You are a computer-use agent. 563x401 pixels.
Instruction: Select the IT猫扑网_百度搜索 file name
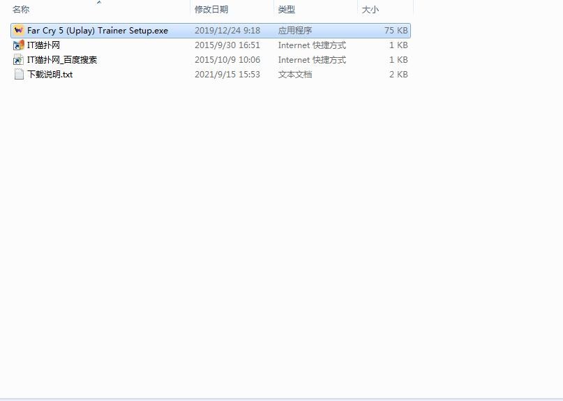(62, 60)
